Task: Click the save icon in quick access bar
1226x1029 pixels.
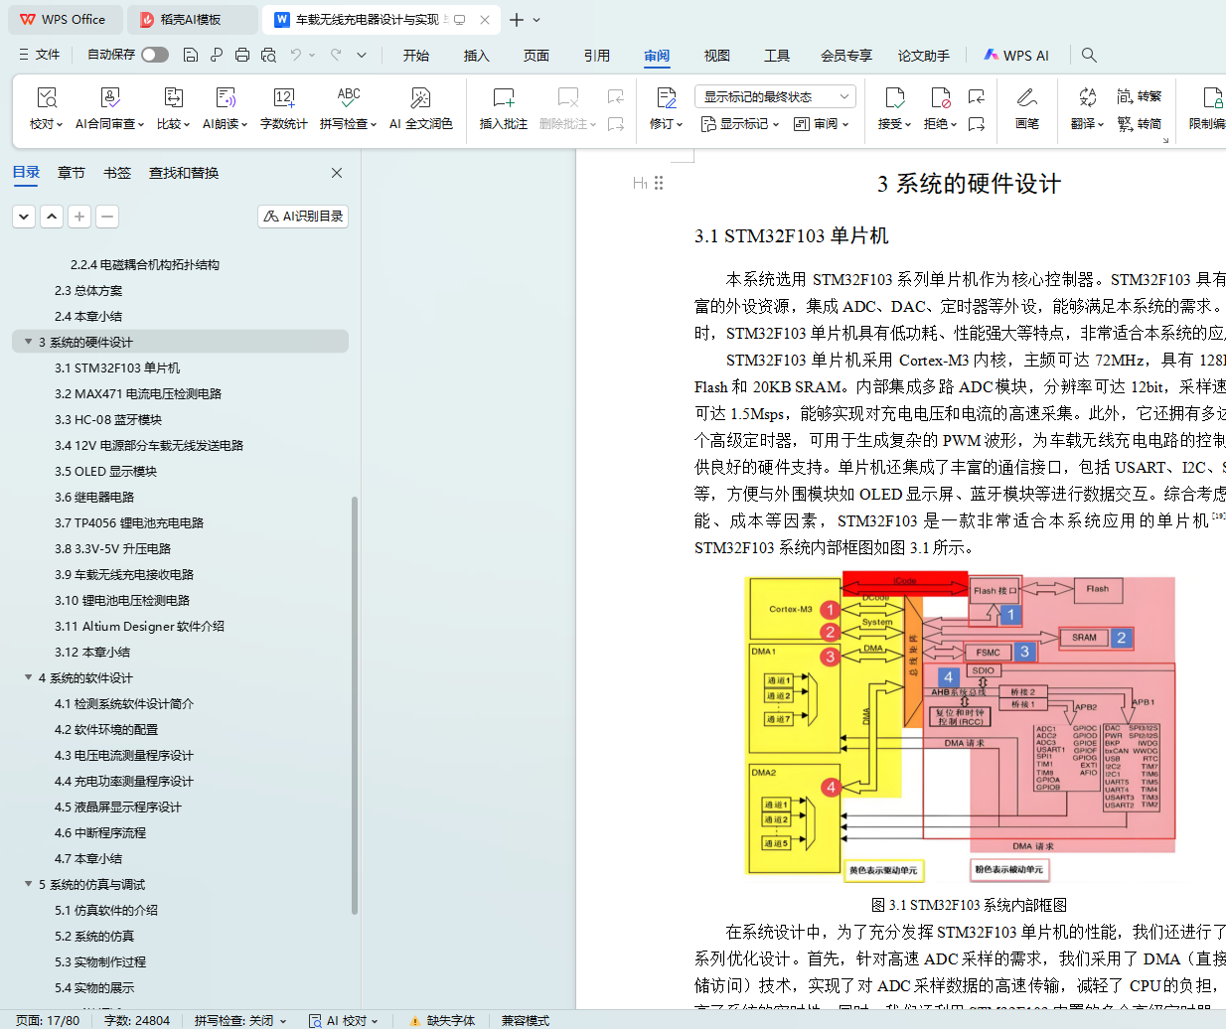Action: [191, 55]
